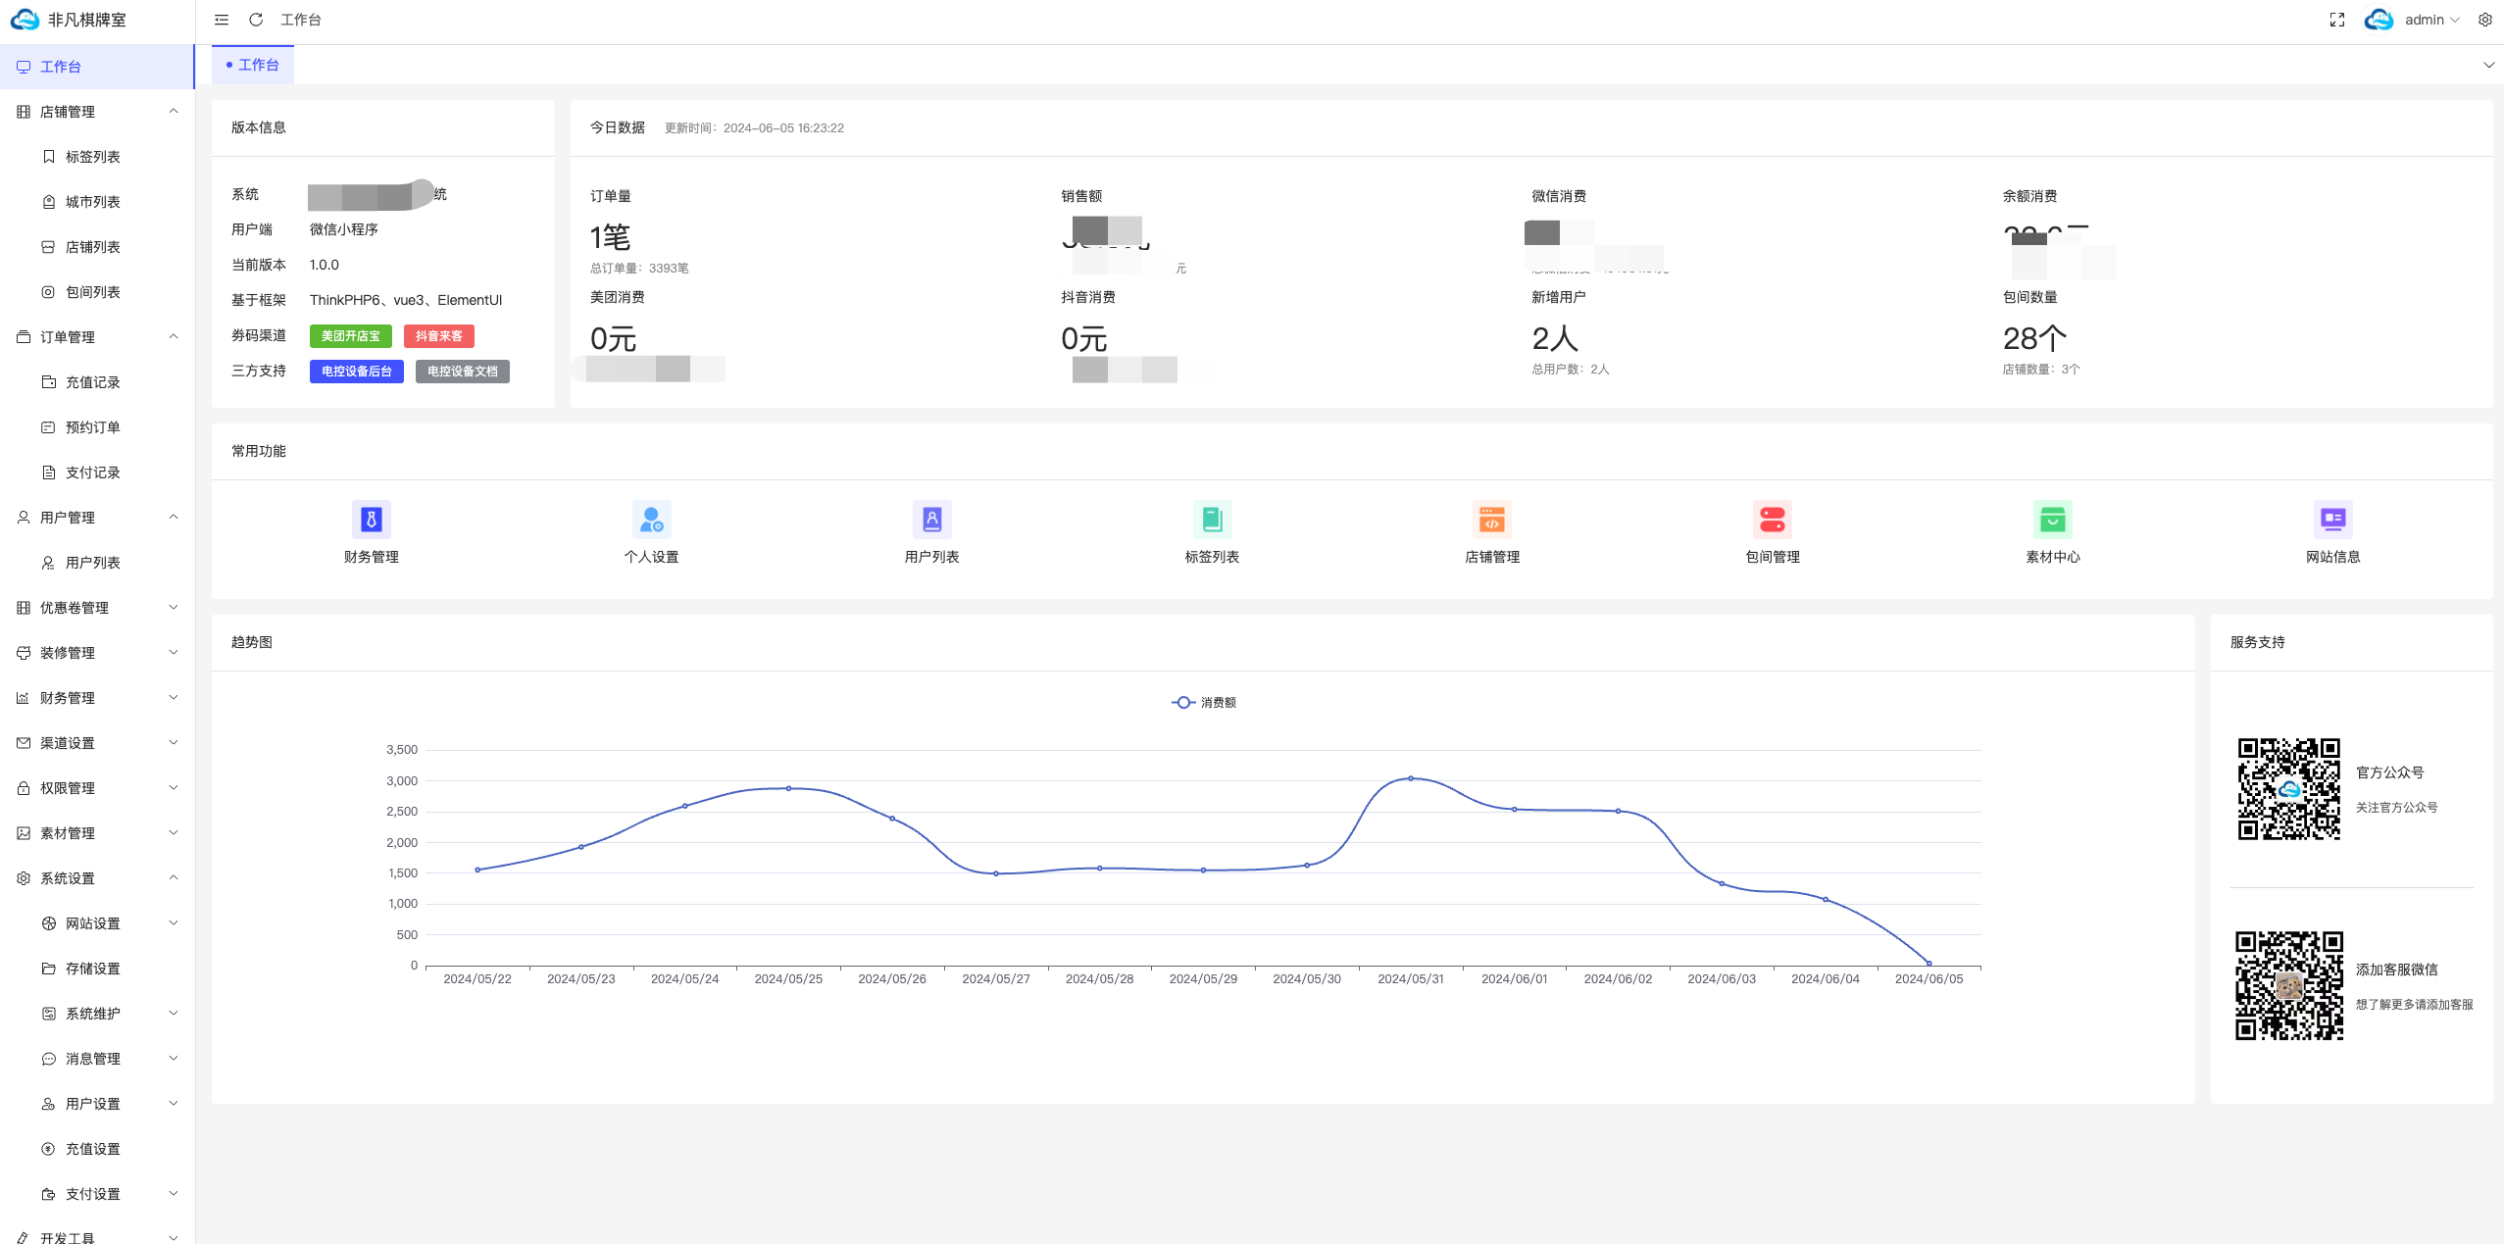Open the top-right settings gear

point(2485,20)
